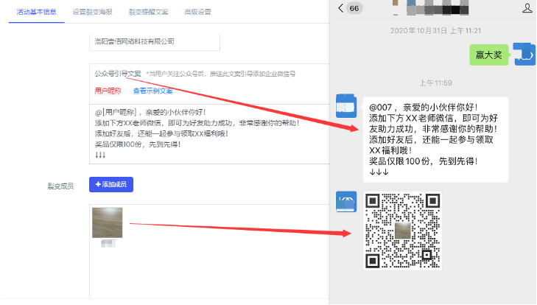Open the 查看示例文案 link

(153, 91)
